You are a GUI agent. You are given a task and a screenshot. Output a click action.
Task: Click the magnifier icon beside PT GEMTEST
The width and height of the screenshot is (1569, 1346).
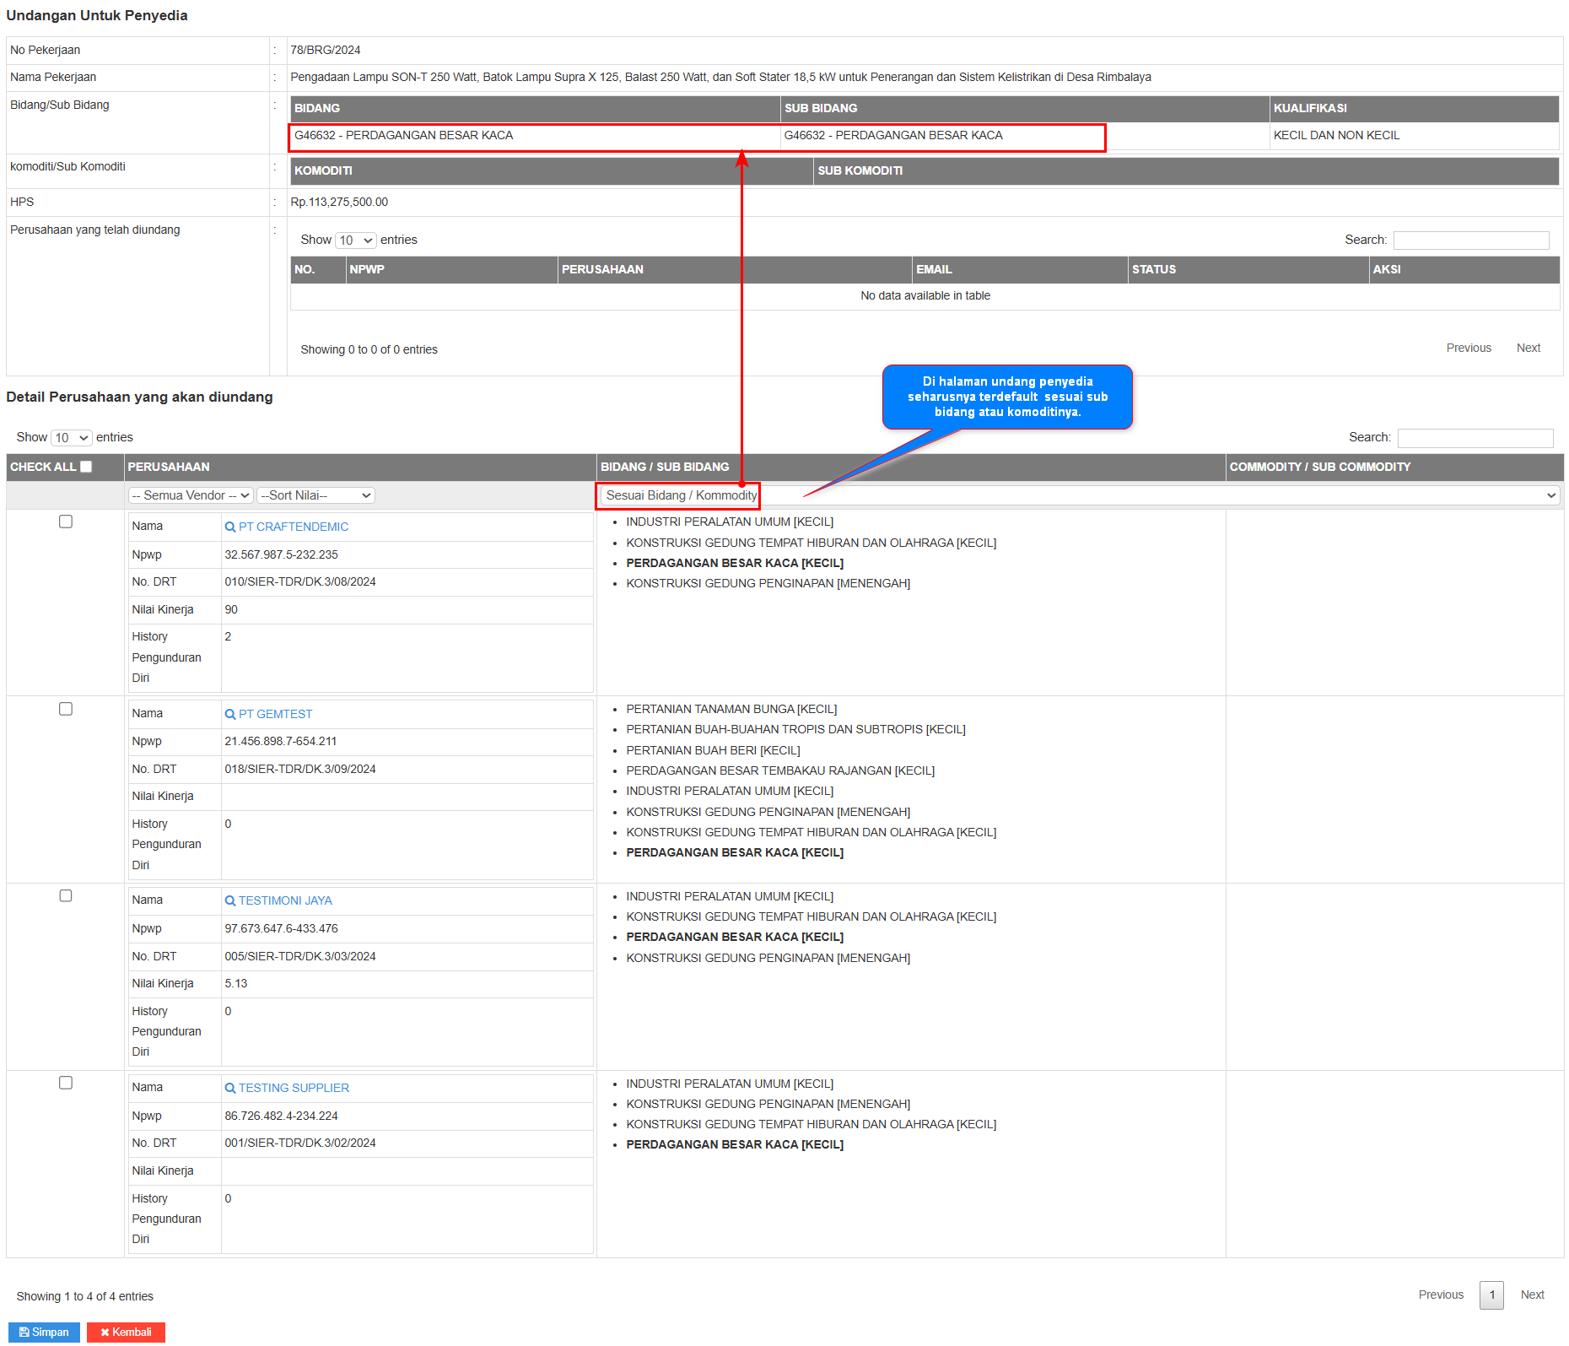(x=229, y=714)
